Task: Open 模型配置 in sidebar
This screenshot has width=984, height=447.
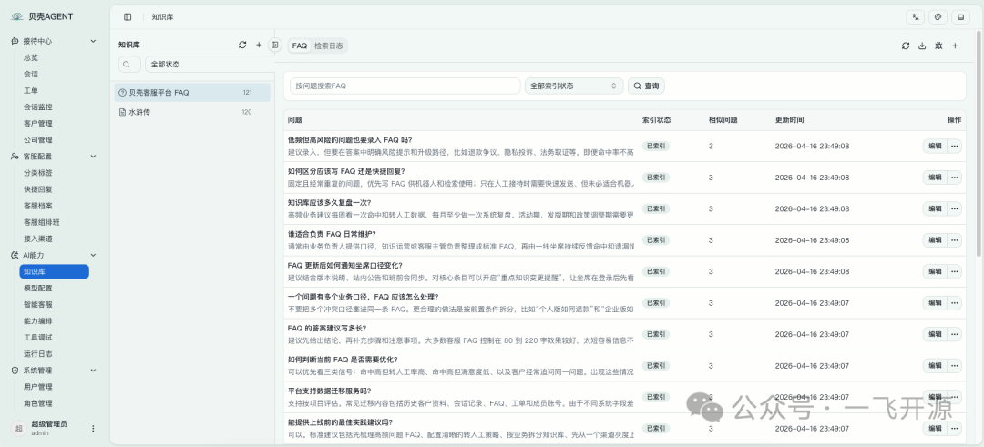Action: click(x=37, y=289)
